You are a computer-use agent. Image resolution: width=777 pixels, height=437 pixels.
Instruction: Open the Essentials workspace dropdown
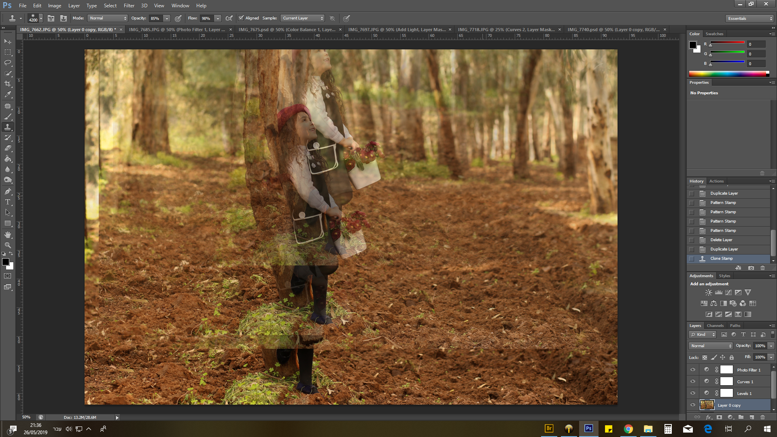tap(749, 19)
